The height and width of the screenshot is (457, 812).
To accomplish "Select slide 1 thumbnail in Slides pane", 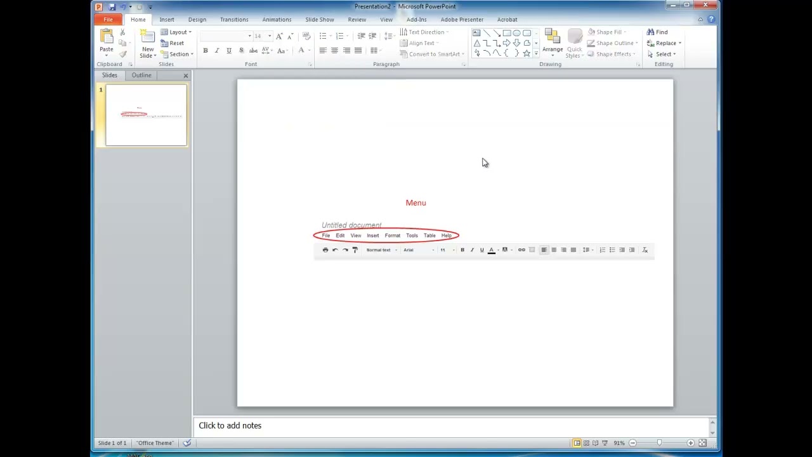I will pos(147,116).
